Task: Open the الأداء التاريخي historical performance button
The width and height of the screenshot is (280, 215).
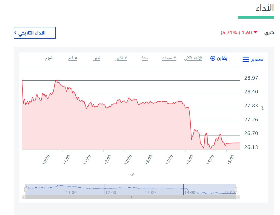Action: click(x=35, y=33)
